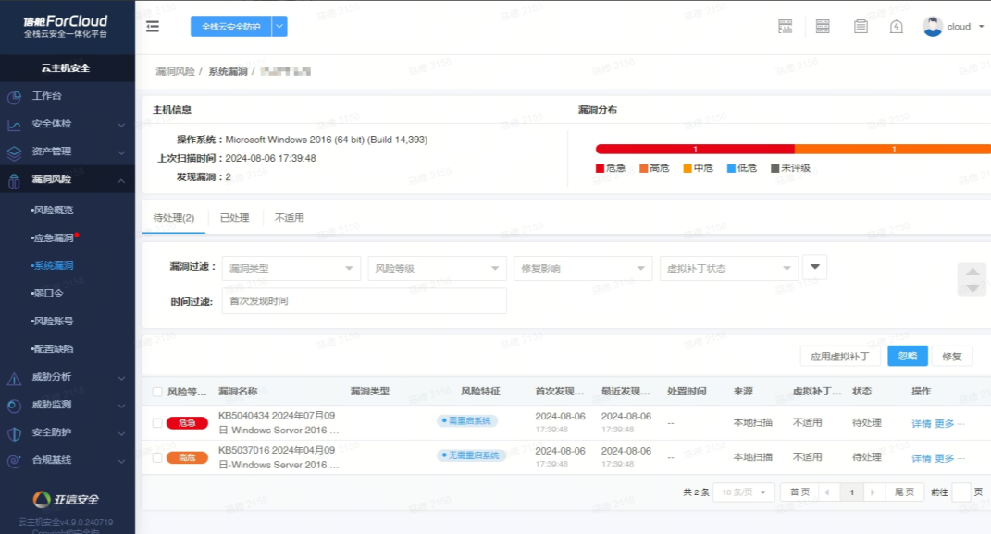Click the 前往 page number input box
991x534 pixels.
[961, 492]
